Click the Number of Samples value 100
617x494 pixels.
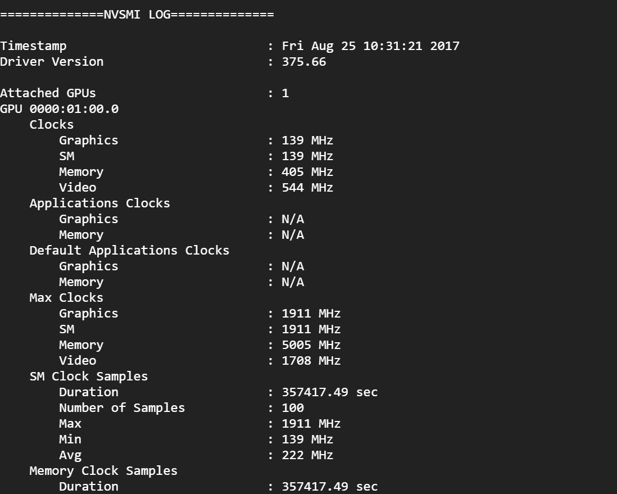(x=293, y=408)
